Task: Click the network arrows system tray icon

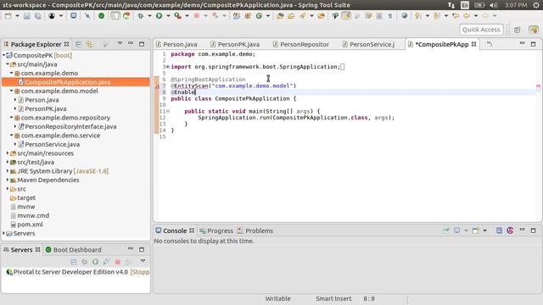Action: [x=451, y=5]
